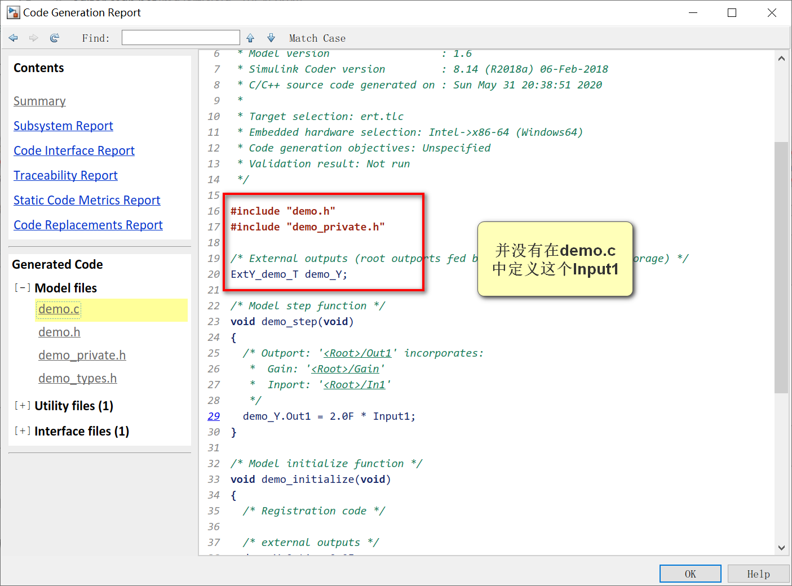Click the <Root>/Gain traceability link
The image size is (792, 586).
pyautogui.click(x=345, y=369)
